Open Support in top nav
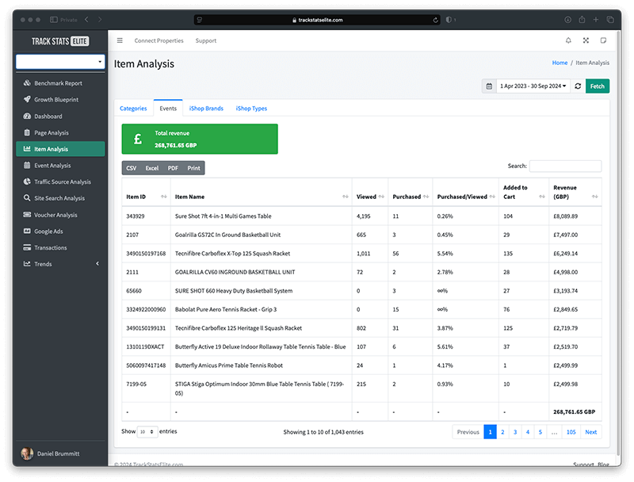The image size is (634, 482). pos(206,40)
